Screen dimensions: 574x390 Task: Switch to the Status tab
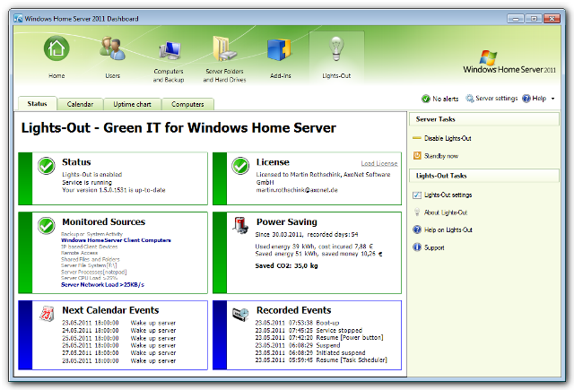point(38,104)
